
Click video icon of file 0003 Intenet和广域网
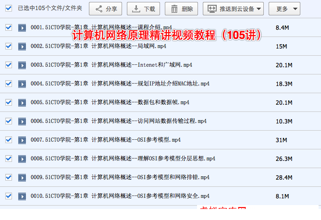click(22, 65)
